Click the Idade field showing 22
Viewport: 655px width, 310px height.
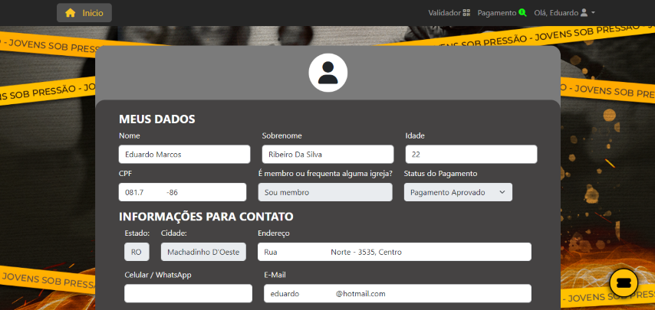471,154
